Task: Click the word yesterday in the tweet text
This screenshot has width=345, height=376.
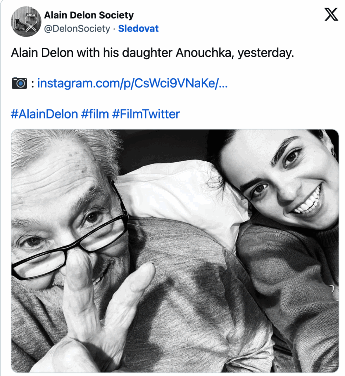Action: point(266,53)
